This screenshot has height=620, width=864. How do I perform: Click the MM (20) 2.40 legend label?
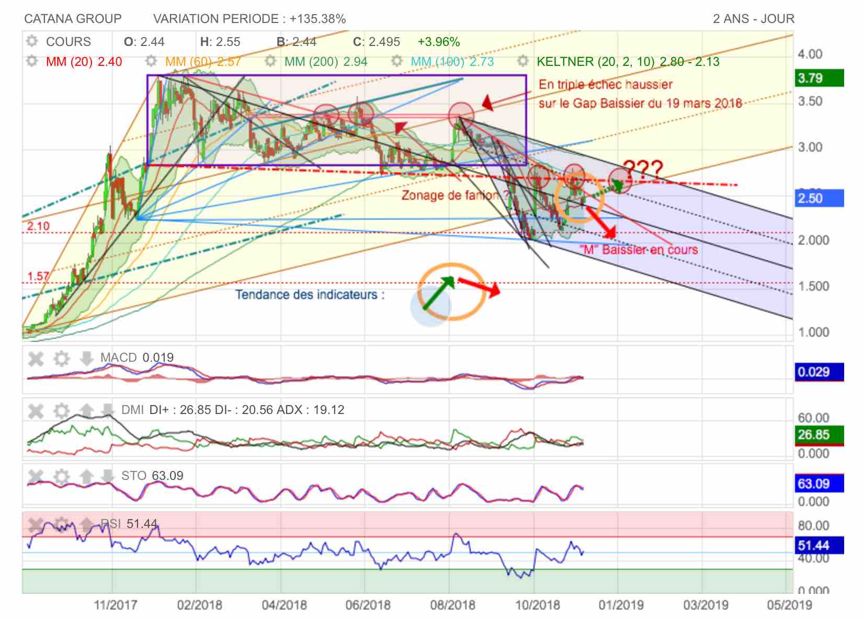[84, 62]
